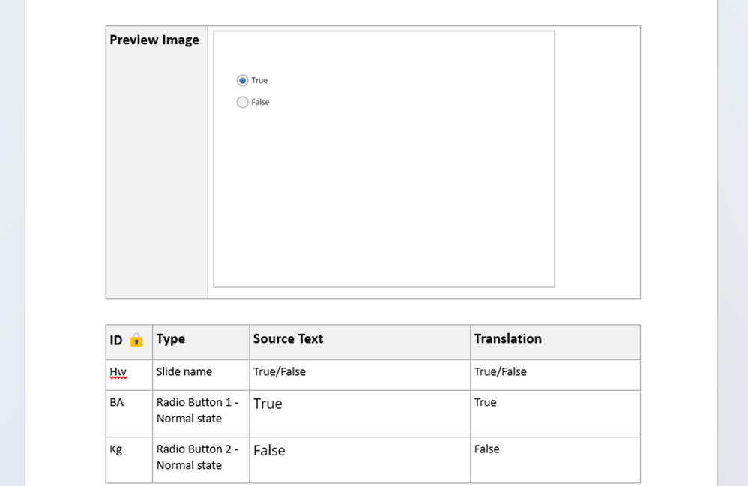Image resolution: width=748 pixels, height=486 pixels.
Task: Select the False radio button in preview
Action: tap(242, 102)
